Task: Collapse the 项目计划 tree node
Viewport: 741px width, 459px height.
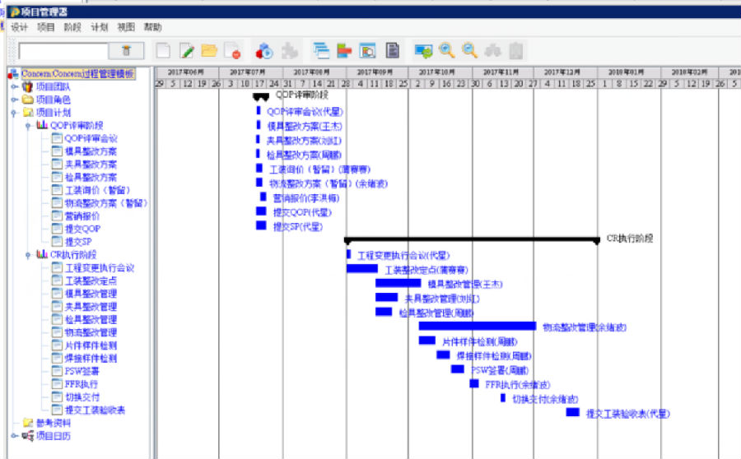Action: click(x=14, y=113)
